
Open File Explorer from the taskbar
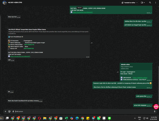tap(45, 118)
